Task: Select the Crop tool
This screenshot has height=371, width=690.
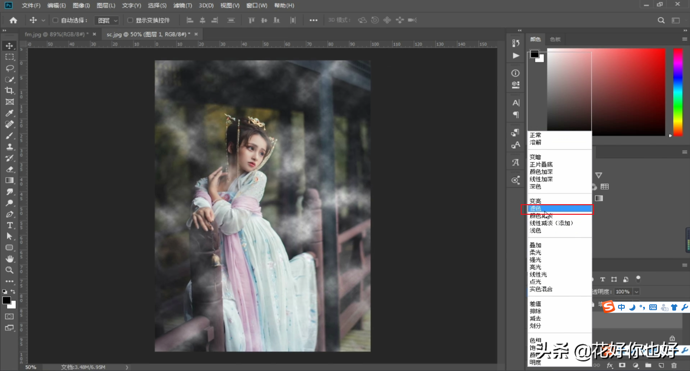Action: tap(9, 91)
